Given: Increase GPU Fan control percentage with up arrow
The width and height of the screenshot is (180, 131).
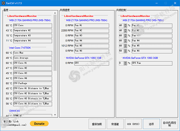Looking at the screenshot, I should coord(125,62).
